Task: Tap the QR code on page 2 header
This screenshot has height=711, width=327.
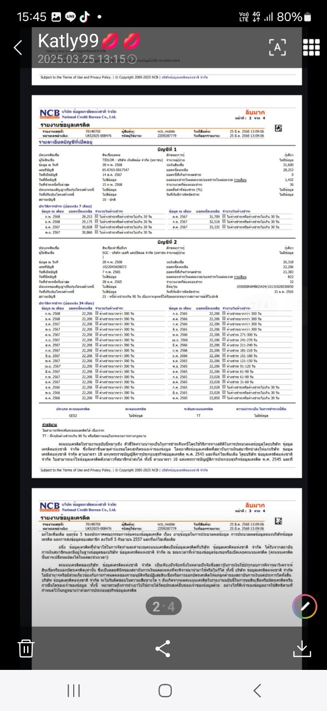Action: [x=278, y=128]
